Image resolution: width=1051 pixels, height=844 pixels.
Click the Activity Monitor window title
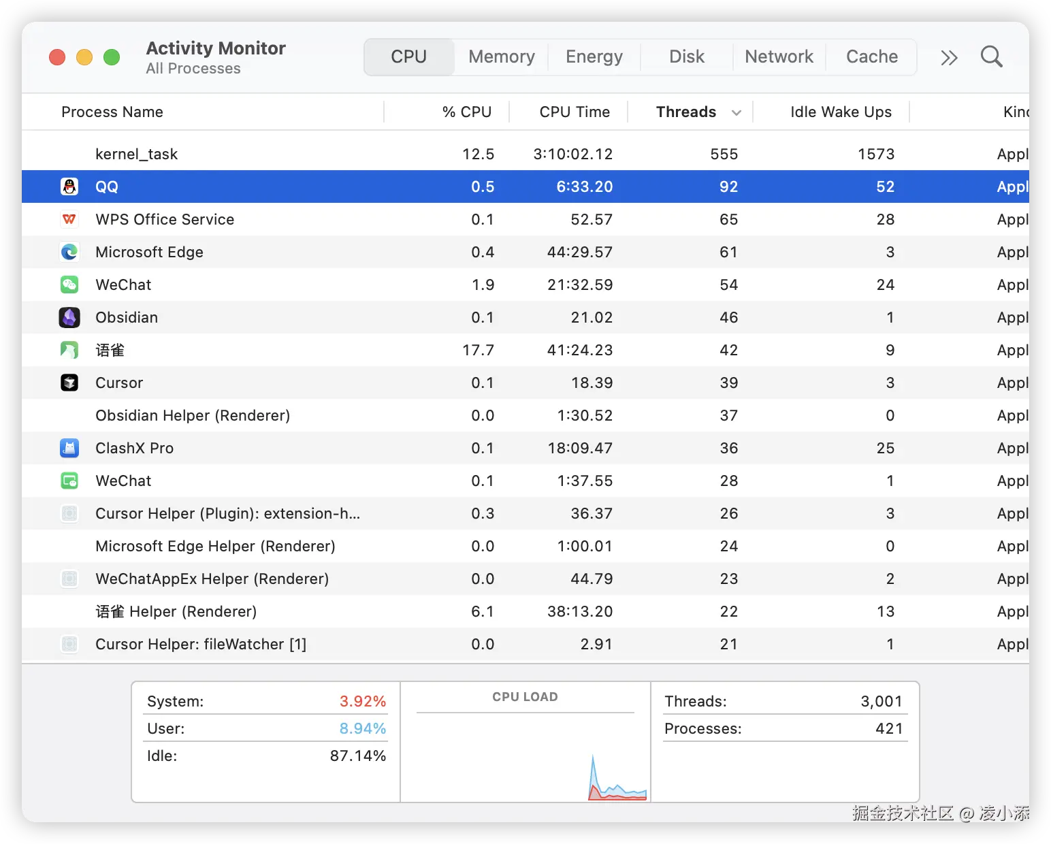tap(216, 48)
